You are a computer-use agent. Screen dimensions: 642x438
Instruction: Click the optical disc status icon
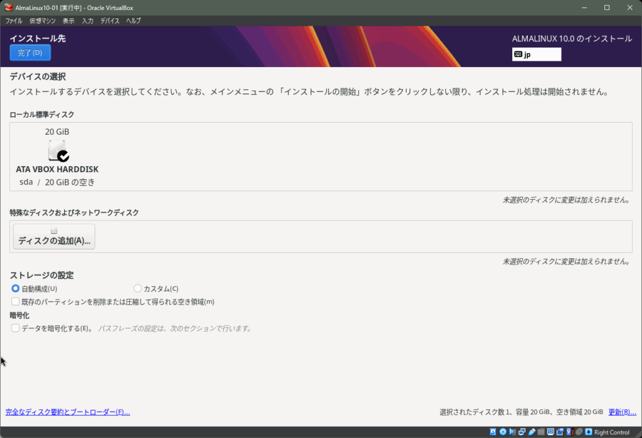pyautogui.click(x=503, y=432)
